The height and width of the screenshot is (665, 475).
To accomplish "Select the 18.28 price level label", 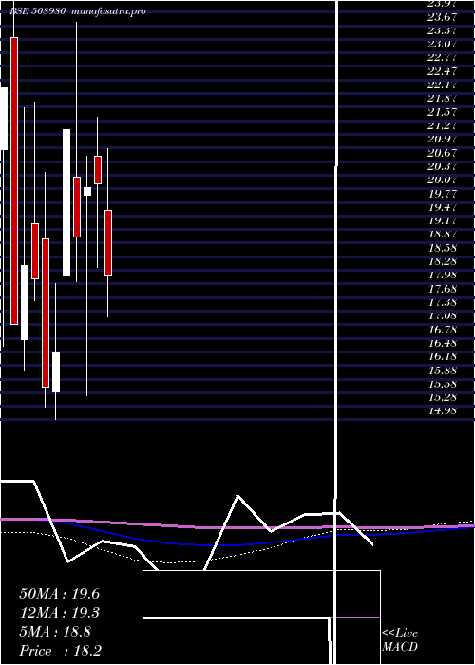I will click(443, 261).
